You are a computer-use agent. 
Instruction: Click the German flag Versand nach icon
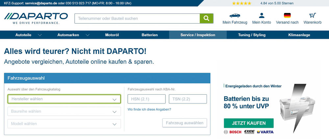click(x=287, y=15)
